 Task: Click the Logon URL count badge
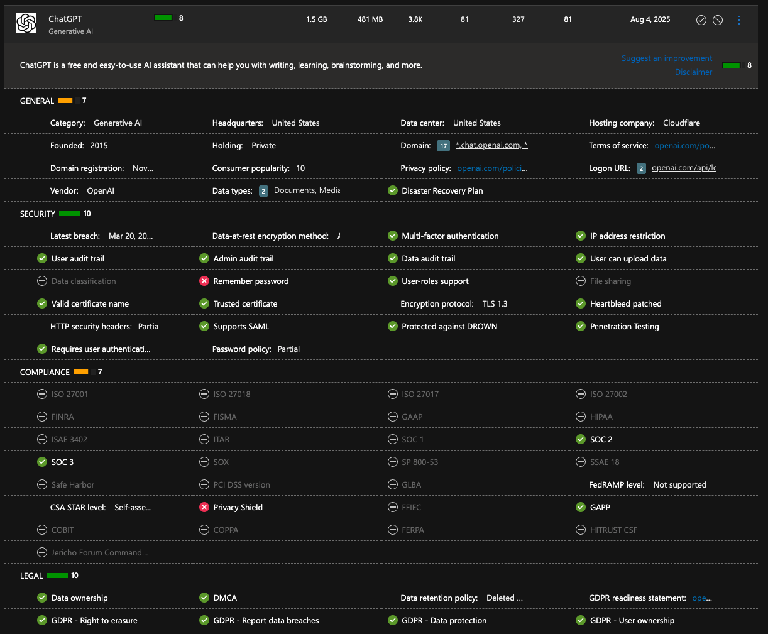(641, 168)
